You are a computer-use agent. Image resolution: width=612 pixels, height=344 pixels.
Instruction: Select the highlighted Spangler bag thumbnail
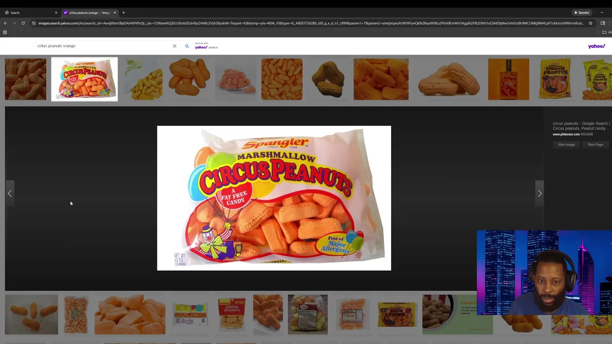(x=84, y=79)
